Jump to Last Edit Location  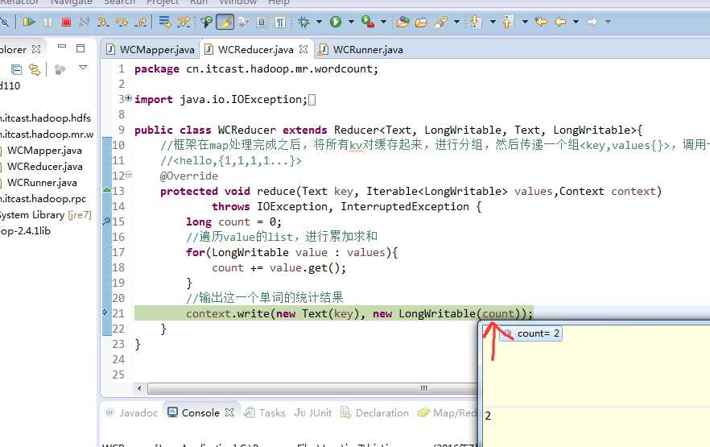(x=541, y=22)
